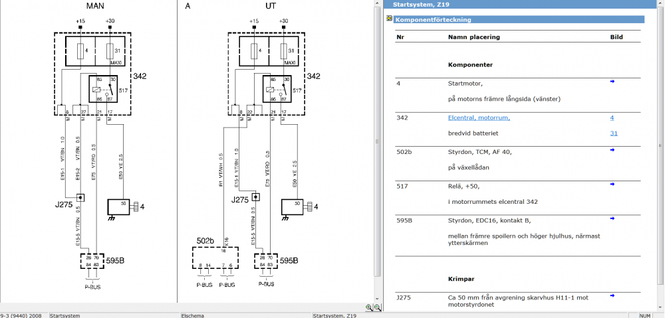Click the back icon beside Komponentförteckning

(x=389, y=19)
